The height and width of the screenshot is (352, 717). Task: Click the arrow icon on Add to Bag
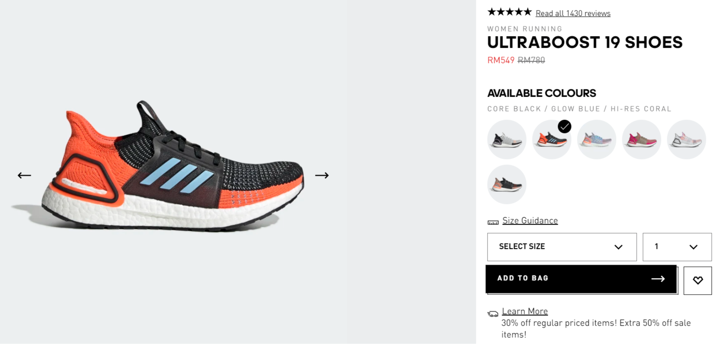click(658, 279)
